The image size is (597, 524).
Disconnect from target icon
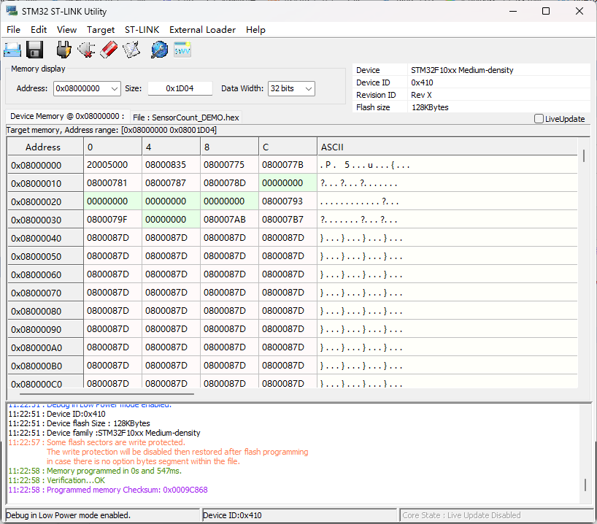(x=86, y=50)
